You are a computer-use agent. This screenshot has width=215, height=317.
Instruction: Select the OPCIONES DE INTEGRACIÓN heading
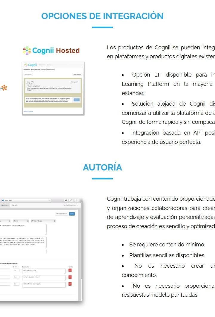[x=102, y=16]
